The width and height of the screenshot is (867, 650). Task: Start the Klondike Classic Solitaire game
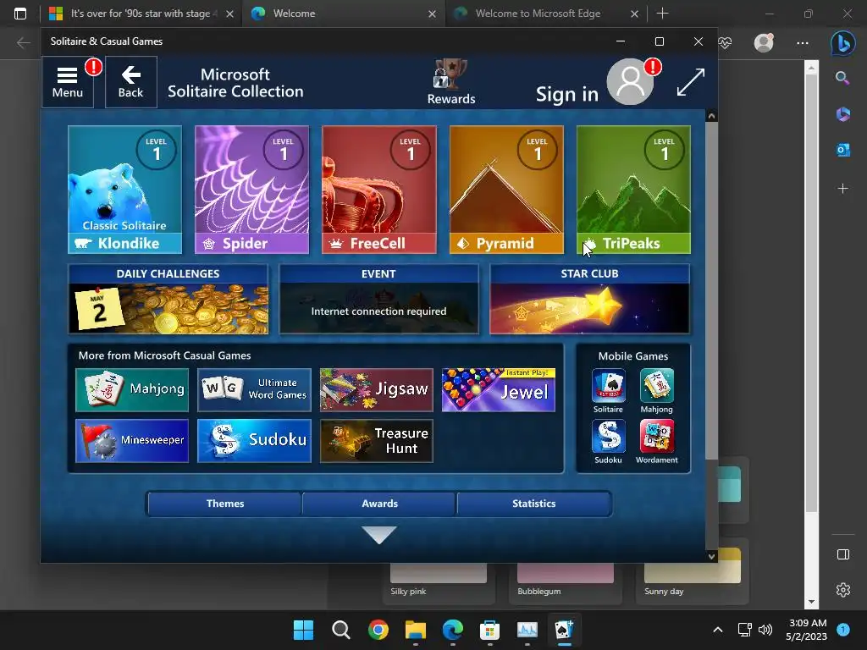(x=125, y=190)
